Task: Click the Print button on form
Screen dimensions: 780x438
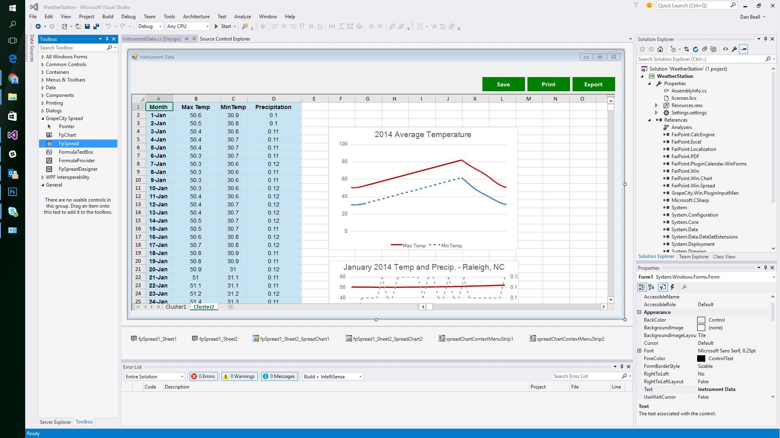Action: 549,84
